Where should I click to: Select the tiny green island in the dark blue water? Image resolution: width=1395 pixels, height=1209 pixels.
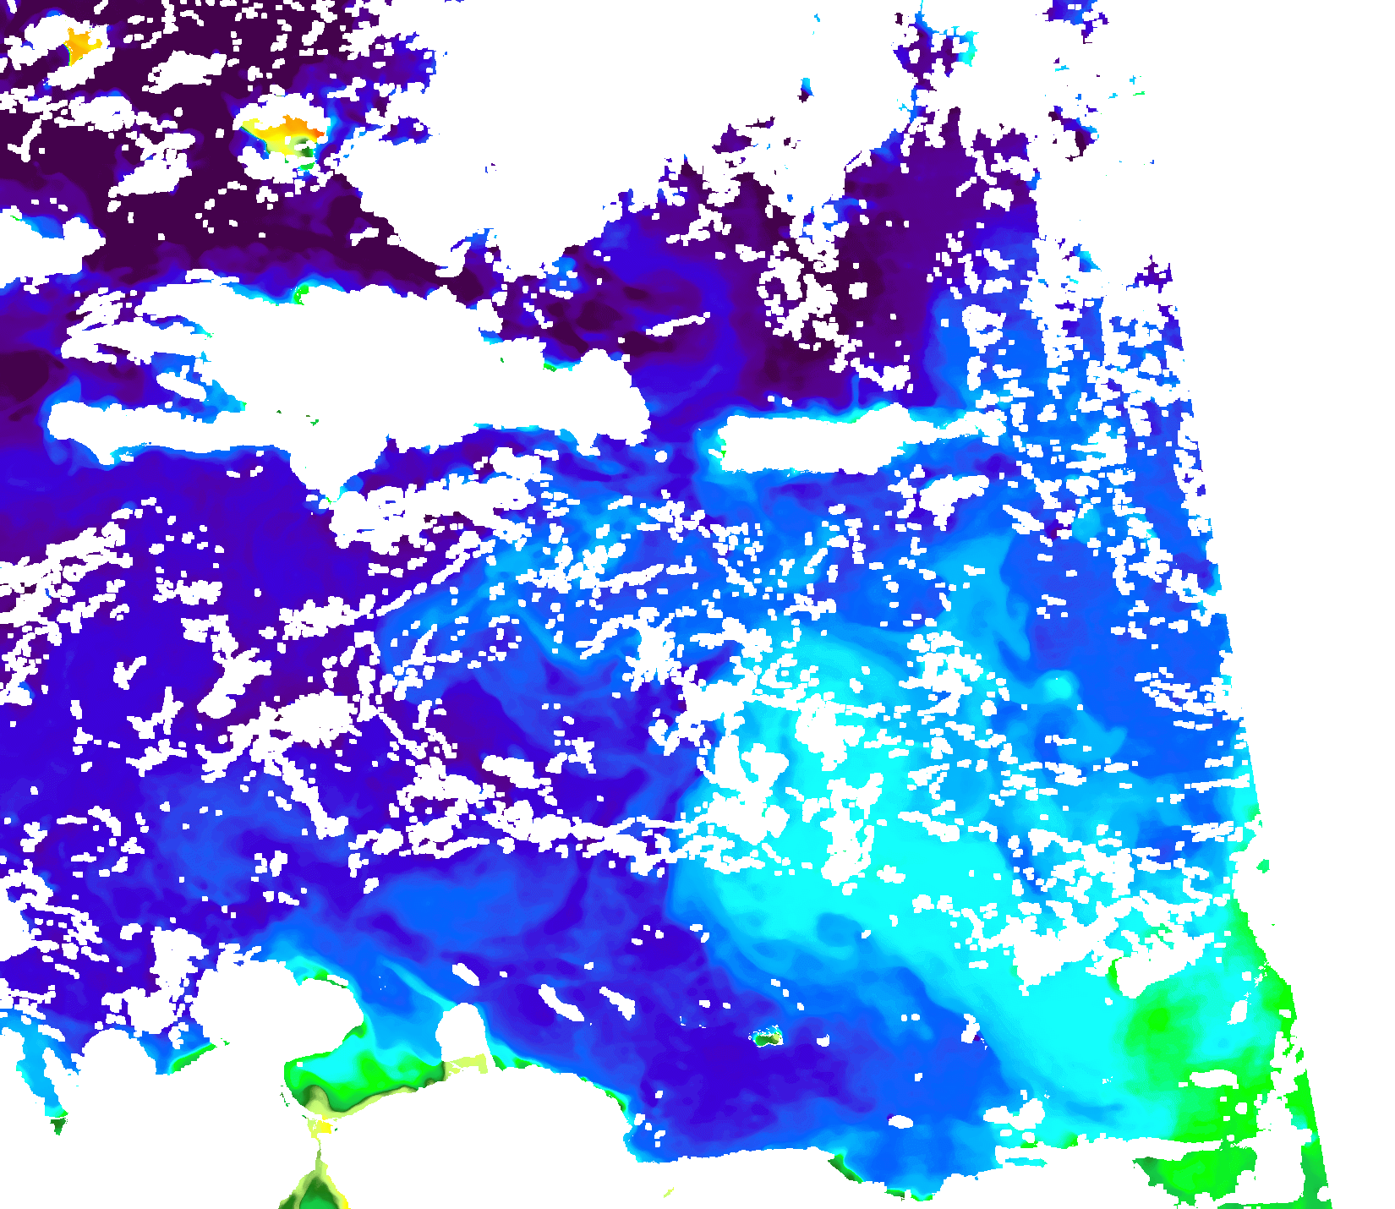point(768,1037)
